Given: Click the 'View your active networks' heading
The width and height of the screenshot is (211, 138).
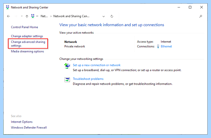Looking at the screenshot, I should coord(77,33).
